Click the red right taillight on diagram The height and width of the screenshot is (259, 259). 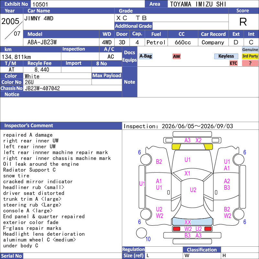pos(208,229)
